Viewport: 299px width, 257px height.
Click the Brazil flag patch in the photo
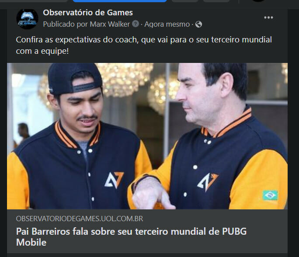pyautogui.click(x=270, y=195)
